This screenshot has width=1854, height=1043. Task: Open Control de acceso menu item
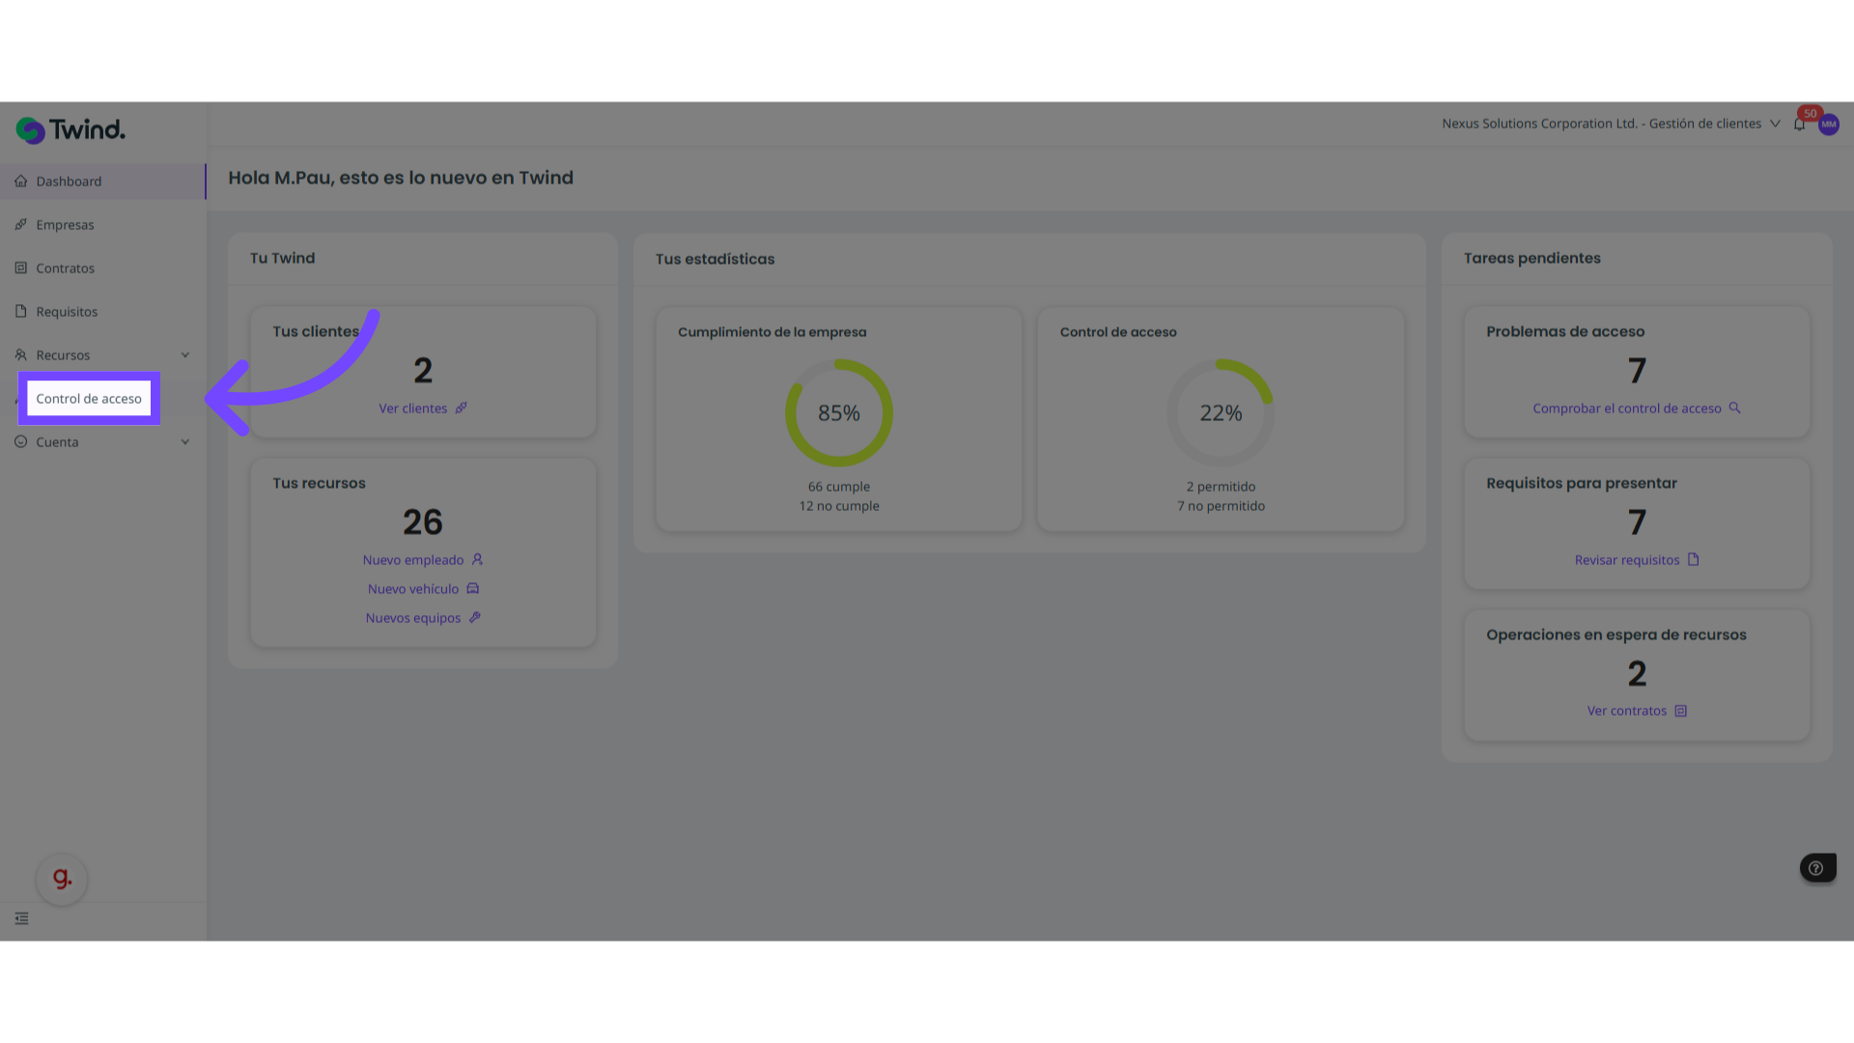point(89,399)
